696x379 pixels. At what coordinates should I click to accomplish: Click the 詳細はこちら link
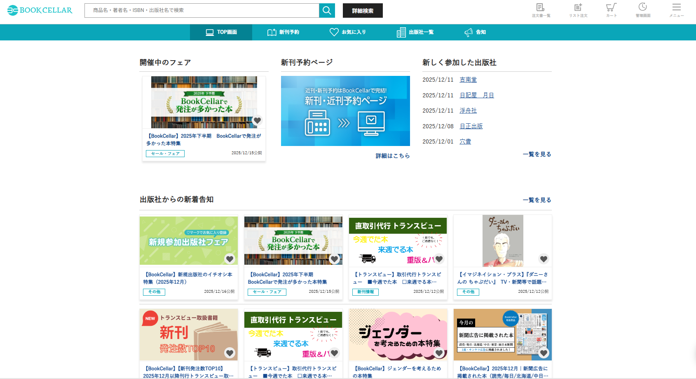[x=392, y=156]
